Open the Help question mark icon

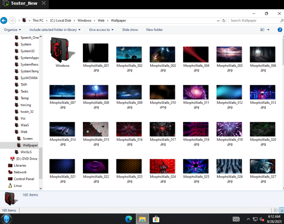point(280,30)
